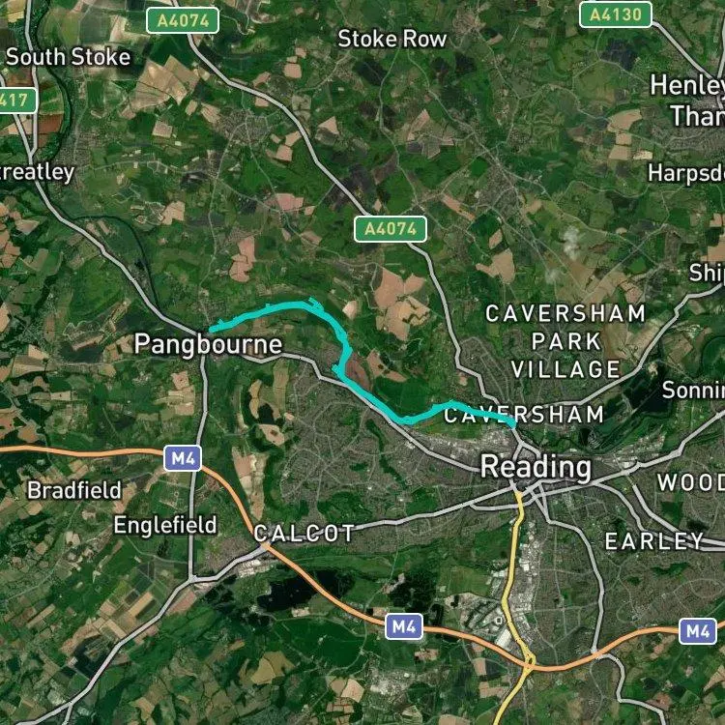The image size is (725, 725).
Task: Click the South Stoke label
Action: point(68,57)
